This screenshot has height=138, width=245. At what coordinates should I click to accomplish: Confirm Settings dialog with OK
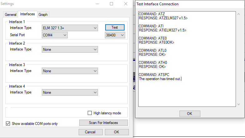pos(116,132)
